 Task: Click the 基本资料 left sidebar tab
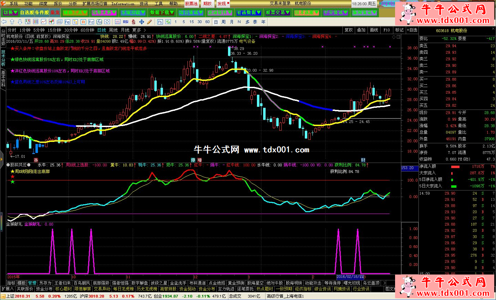tap(3, 79)
